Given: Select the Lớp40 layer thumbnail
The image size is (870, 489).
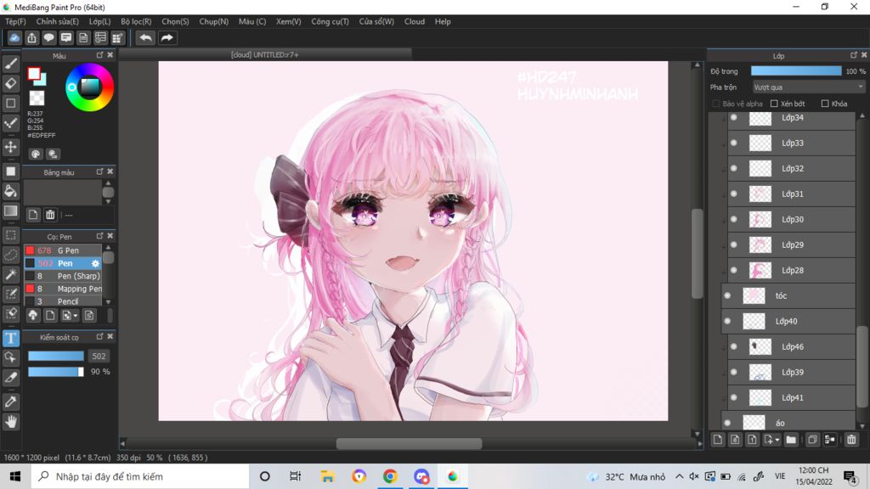Looking at the screenshot, I should (x=754, y=321).
